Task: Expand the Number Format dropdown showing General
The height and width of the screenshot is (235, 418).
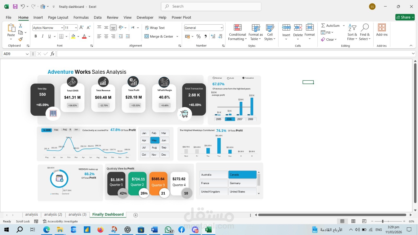Action: 221,27
